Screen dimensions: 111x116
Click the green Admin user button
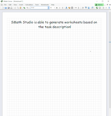tap(99, 5)
